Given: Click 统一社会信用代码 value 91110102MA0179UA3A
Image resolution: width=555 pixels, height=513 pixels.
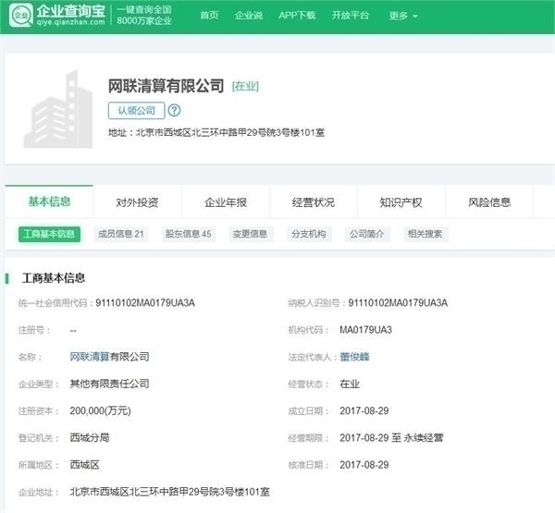Looking at the screenshot, I should coord(145,303).
